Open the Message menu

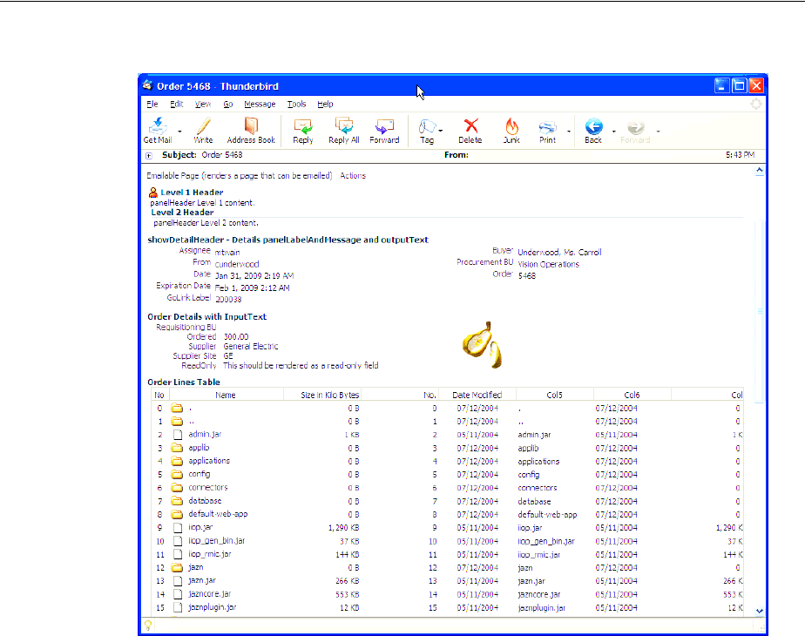click(260, 104)
